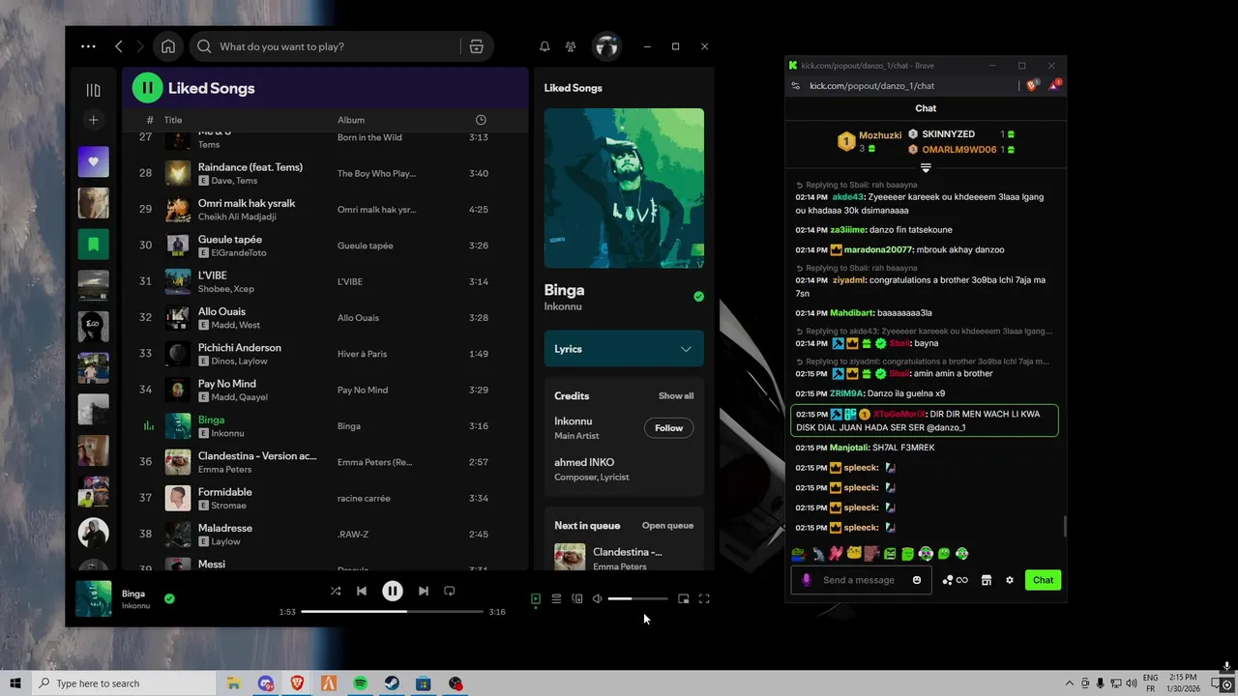This screenshot has width=1238, height=696.
Task: Open Steam from the Windows taskbar
Action: [392, 683]
